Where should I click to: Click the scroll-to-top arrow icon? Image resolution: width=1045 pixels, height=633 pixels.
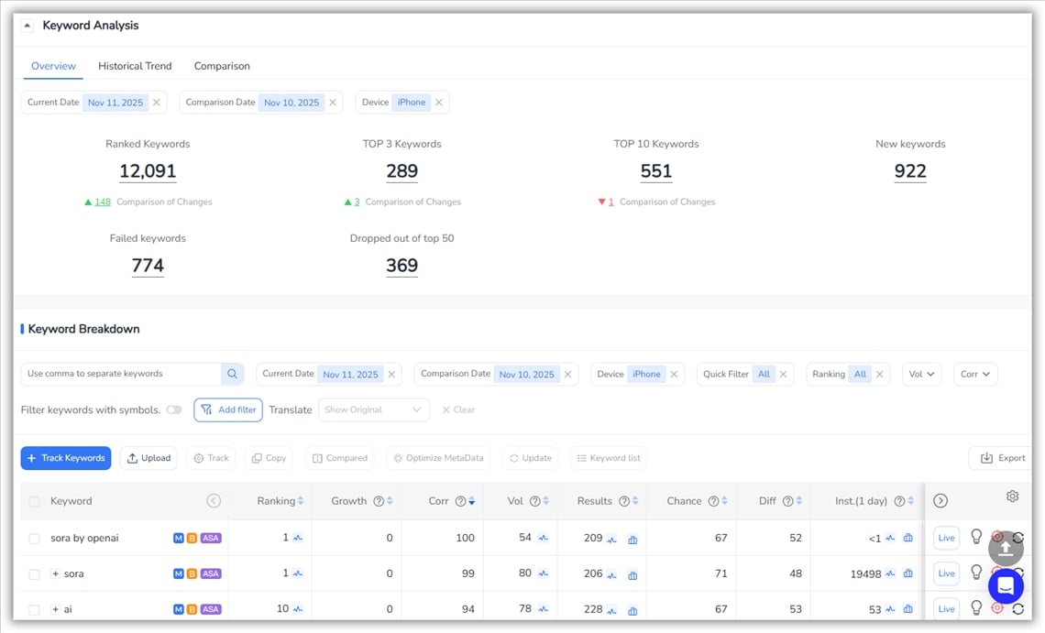point(1006,548)
